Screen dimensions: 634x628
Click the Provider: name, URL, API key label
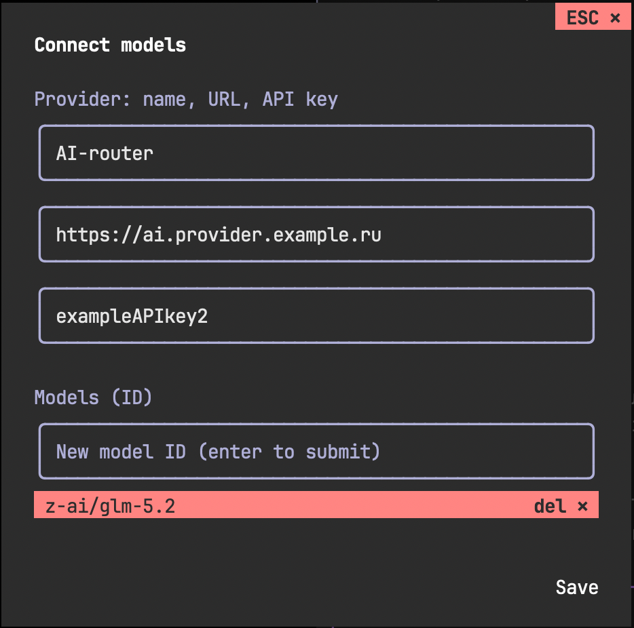(x=186, y=99)
